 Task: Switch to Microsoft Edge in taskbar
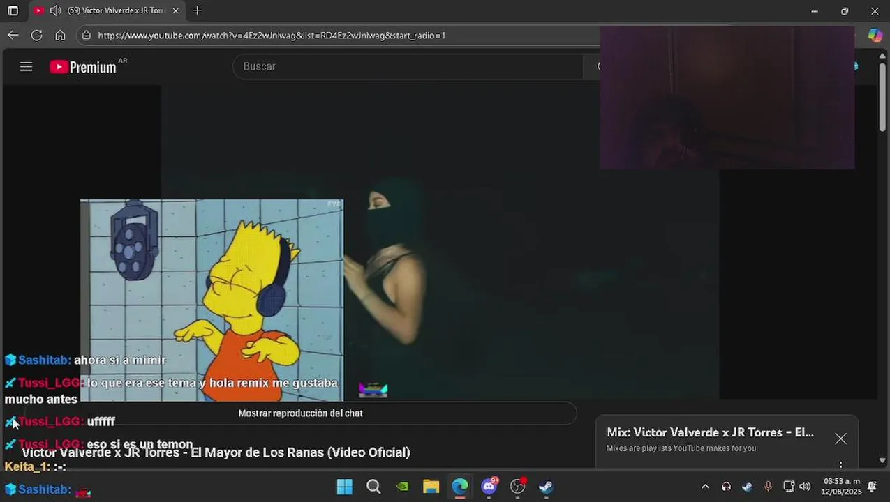[460, 487]
